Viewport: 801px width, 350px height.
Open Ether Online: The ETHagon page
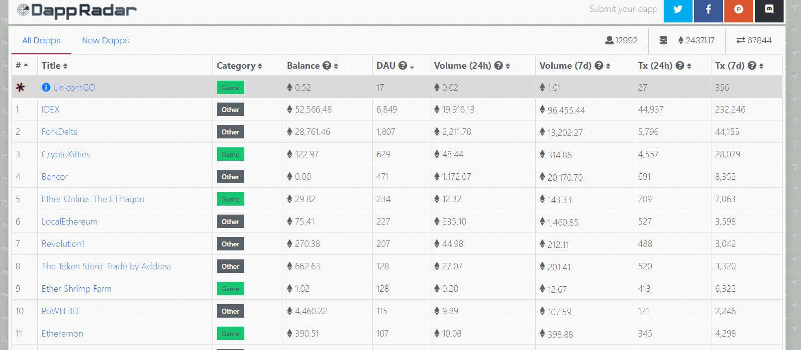point(93,199)
